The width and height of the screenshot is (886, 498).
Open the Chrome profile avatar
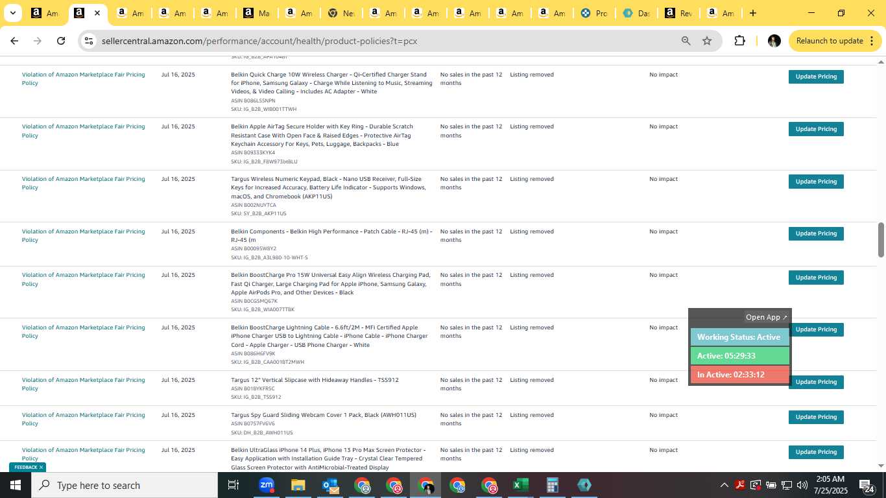774,41
